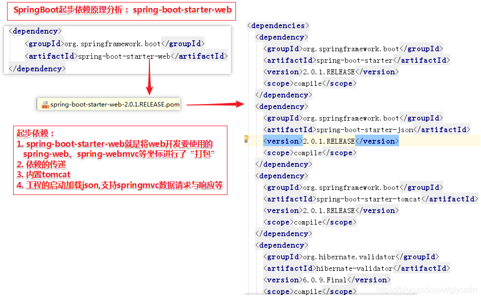
Task: Select artifactId spring-boot-starter-json line
Action: 367,130
